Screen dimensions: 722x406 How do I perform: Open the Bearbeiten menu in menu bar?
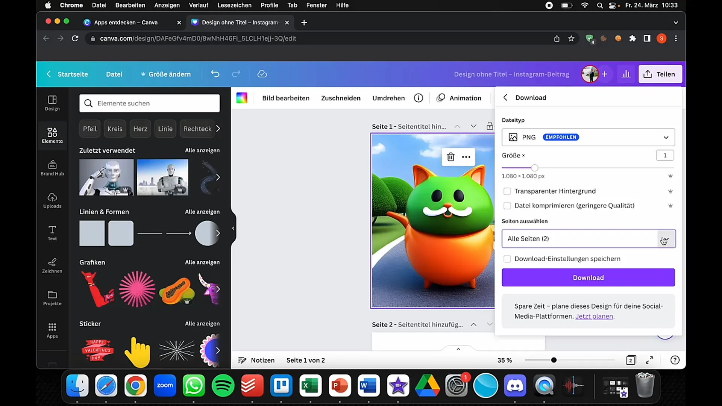(x=130, y=5)
